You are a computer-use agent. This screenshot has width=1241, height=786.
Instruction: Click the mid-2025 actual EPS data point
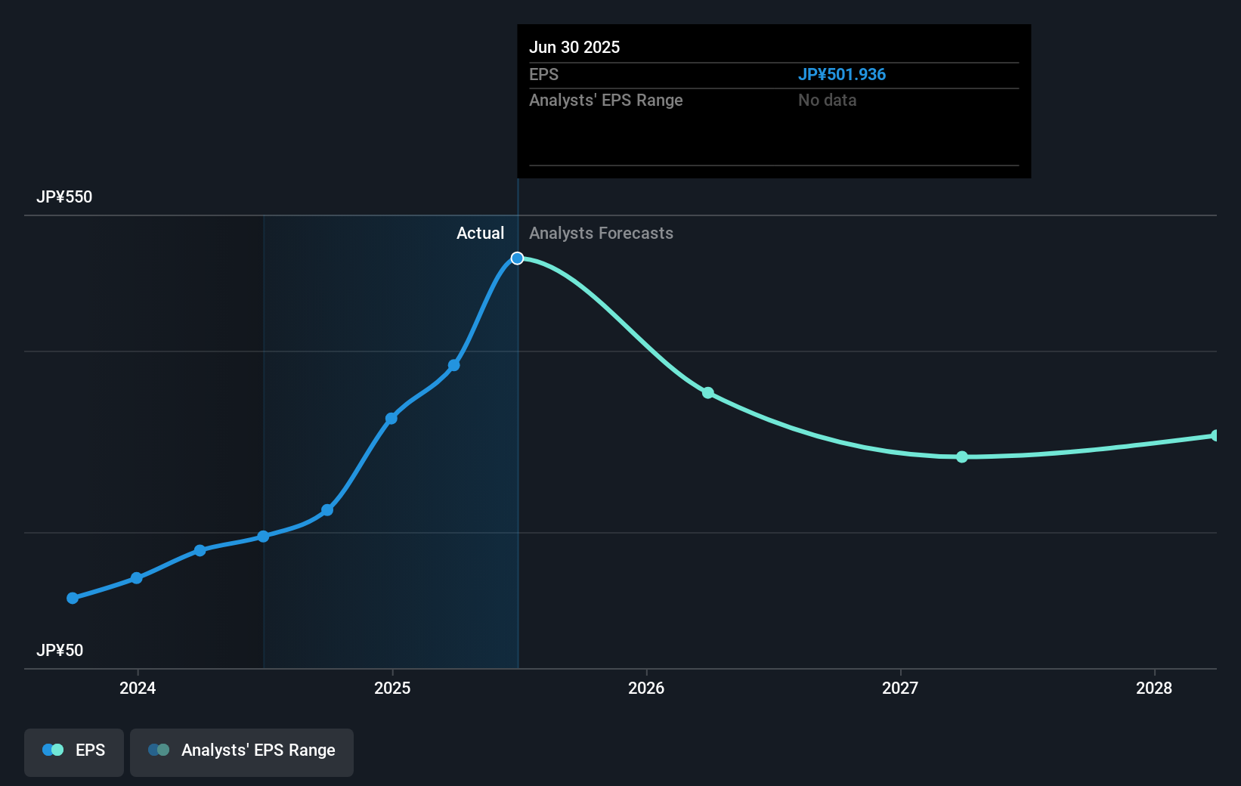(x=454, y=365)
